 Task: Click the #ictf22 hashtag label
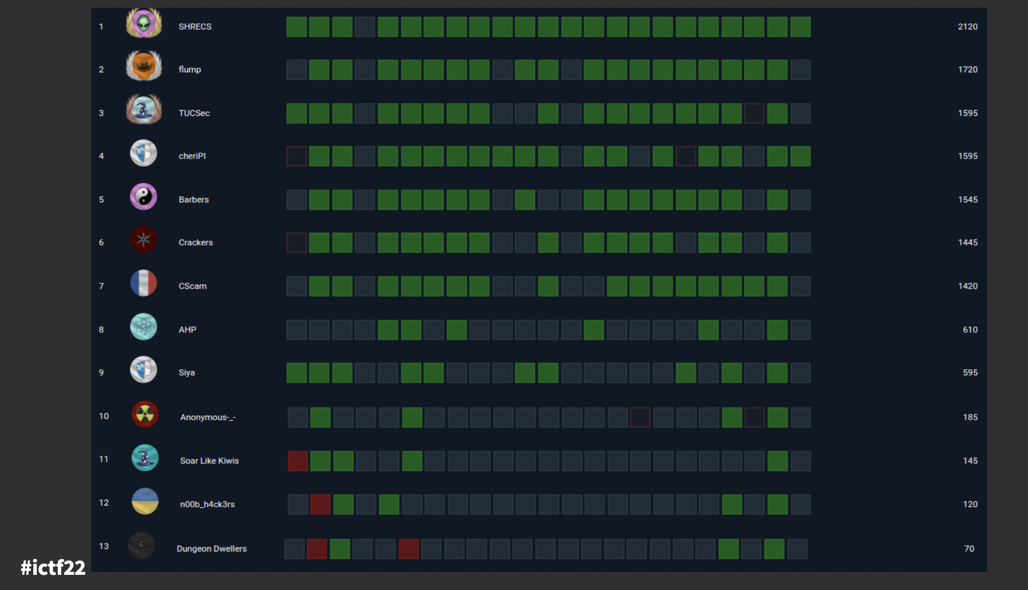(53, 567)
